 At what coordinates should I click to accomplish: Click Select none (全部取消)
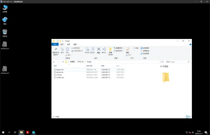tap(145, 51)
